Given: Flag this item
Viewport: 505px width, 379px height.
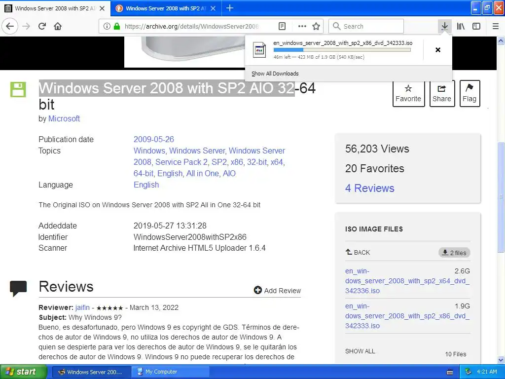Looking at the screenshot, I should point(469,93).
